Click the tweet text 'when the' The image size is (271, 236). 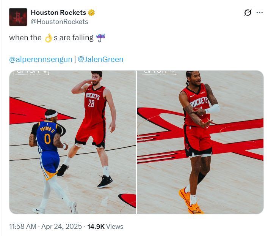25,38
